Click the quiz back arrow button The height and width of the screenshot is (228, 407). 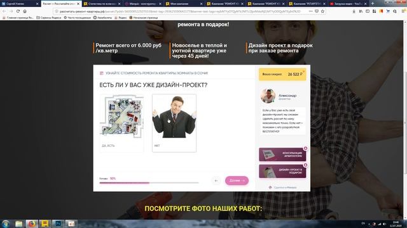tap(216, 180)
